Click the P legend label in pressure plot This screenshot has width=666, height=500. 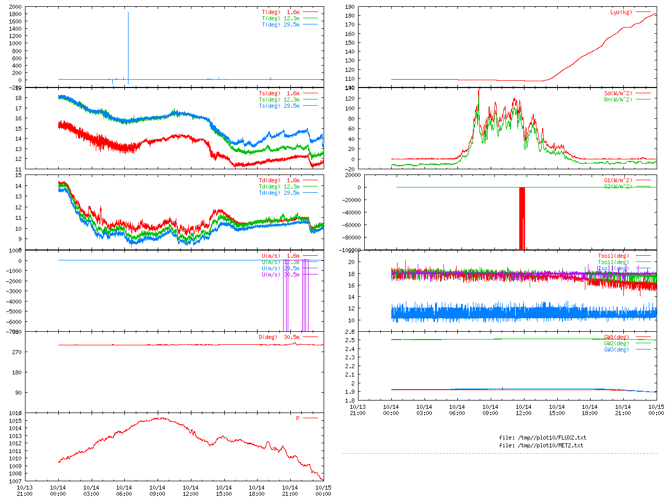[298, 418]
